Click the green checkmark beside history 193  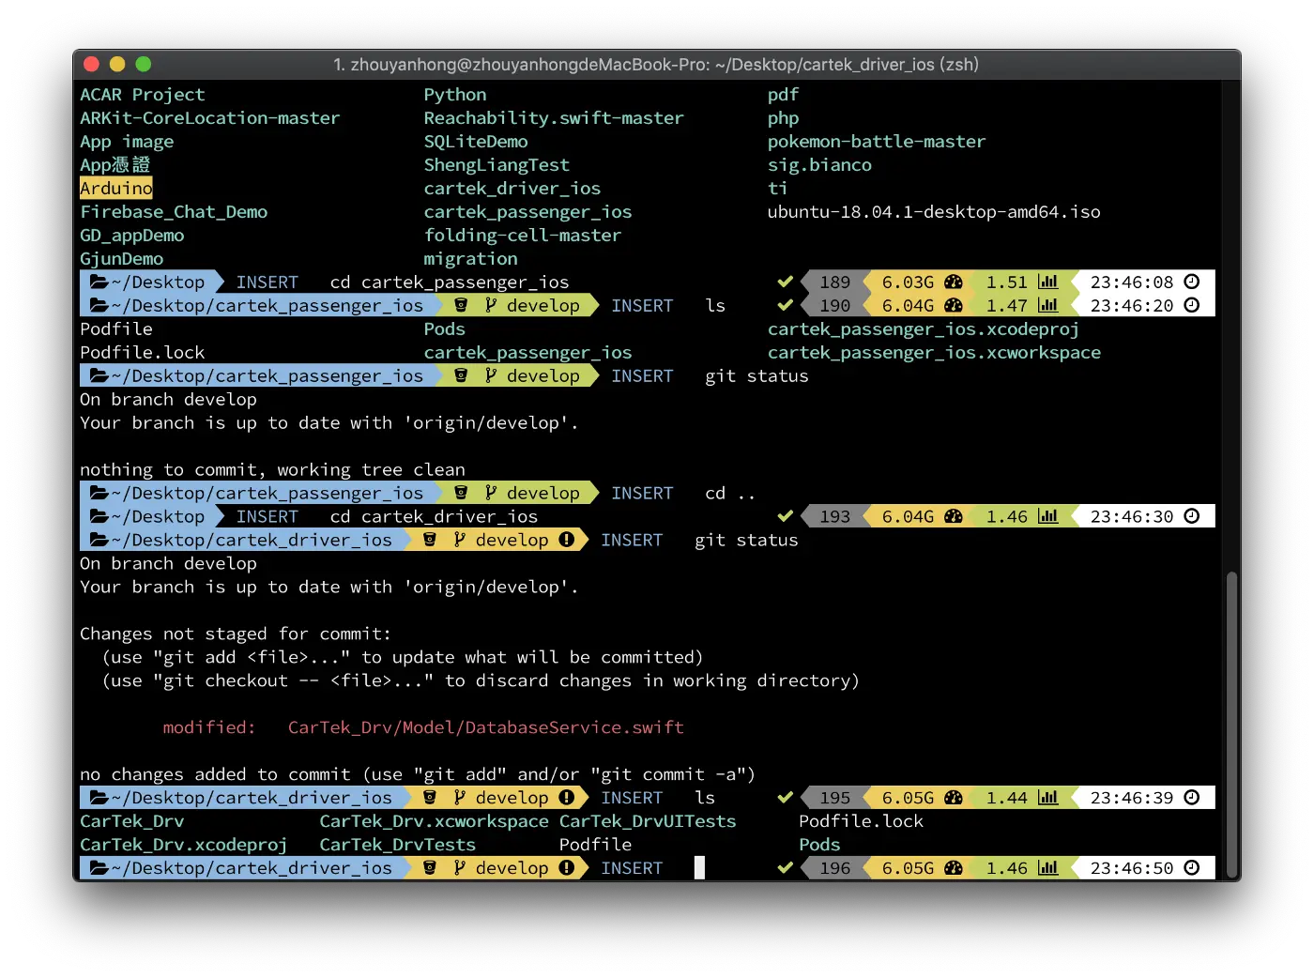786,516
